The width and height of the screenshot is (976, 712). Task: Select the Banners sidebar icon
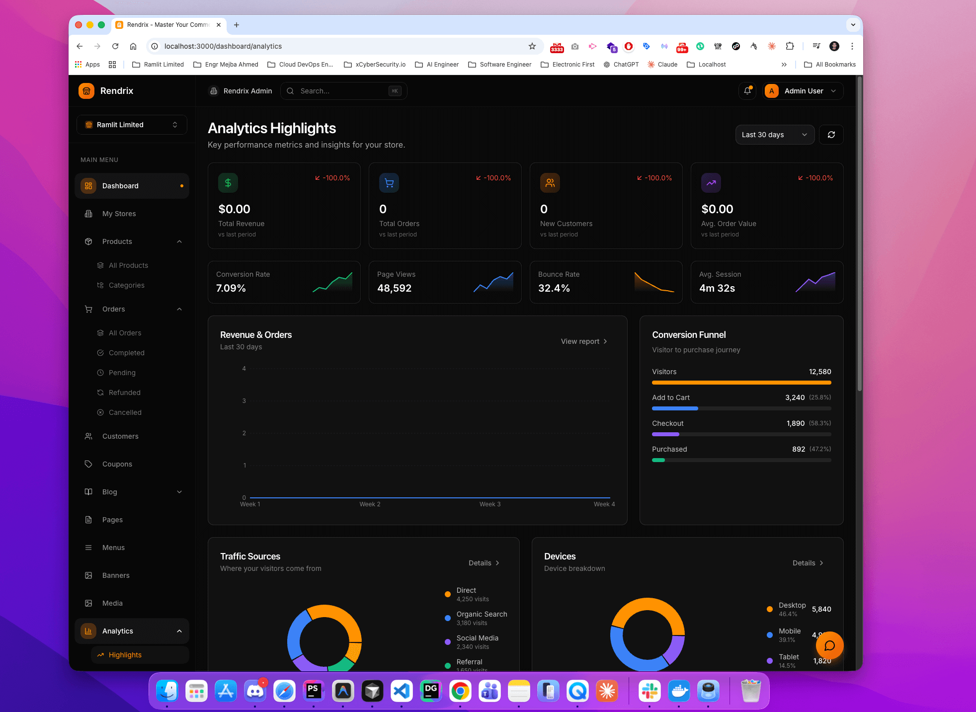click(88, 575)
